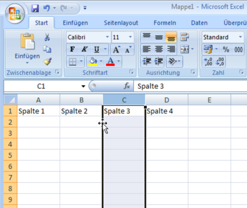The width and height of the screenshot is (247, 208).
Task: Open the Name Box dropdown arrow
Action: point(83,86)
